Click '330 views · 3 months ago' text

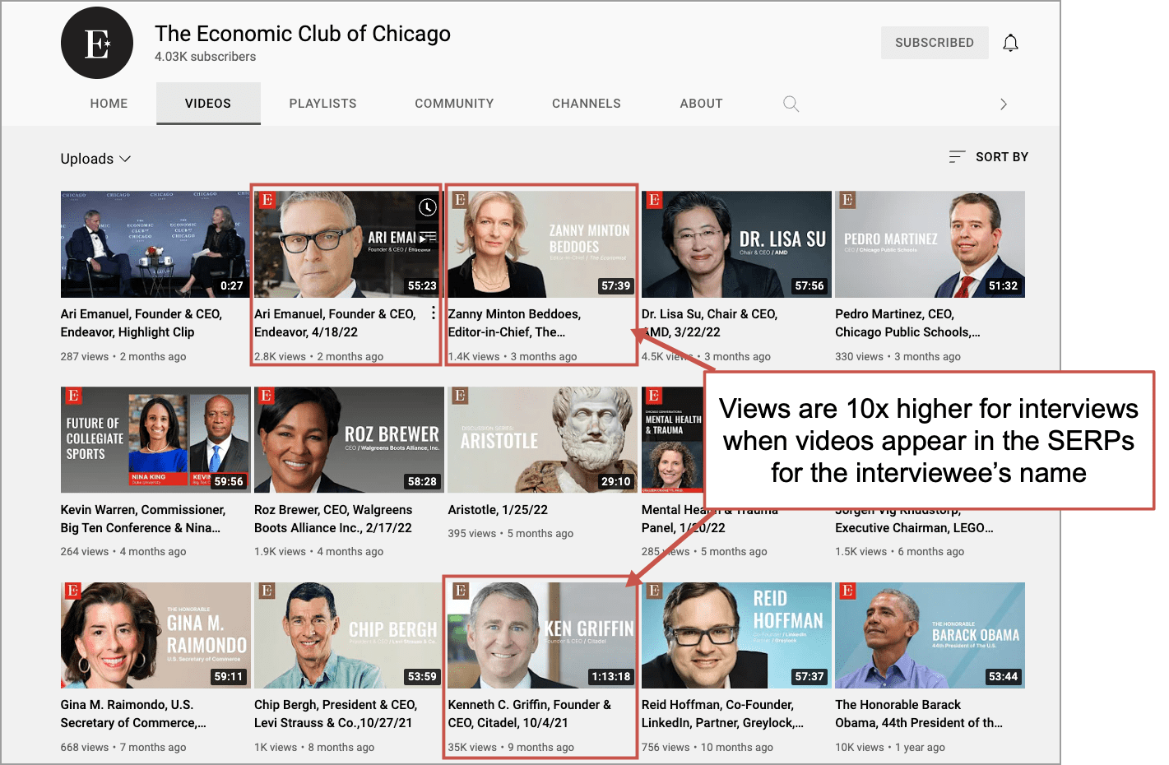click(898, 357)
